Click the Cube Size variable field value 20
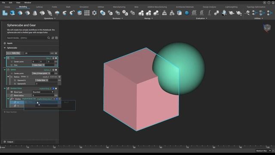 click(x=37, y=53)
